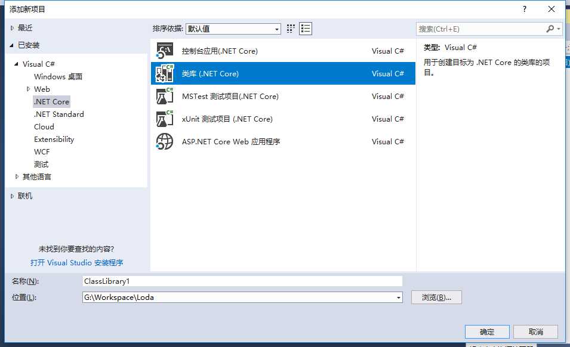This screenshot has width=570, height=347.
Task: Switch template list to small icons view
Action: pos(291,29)
